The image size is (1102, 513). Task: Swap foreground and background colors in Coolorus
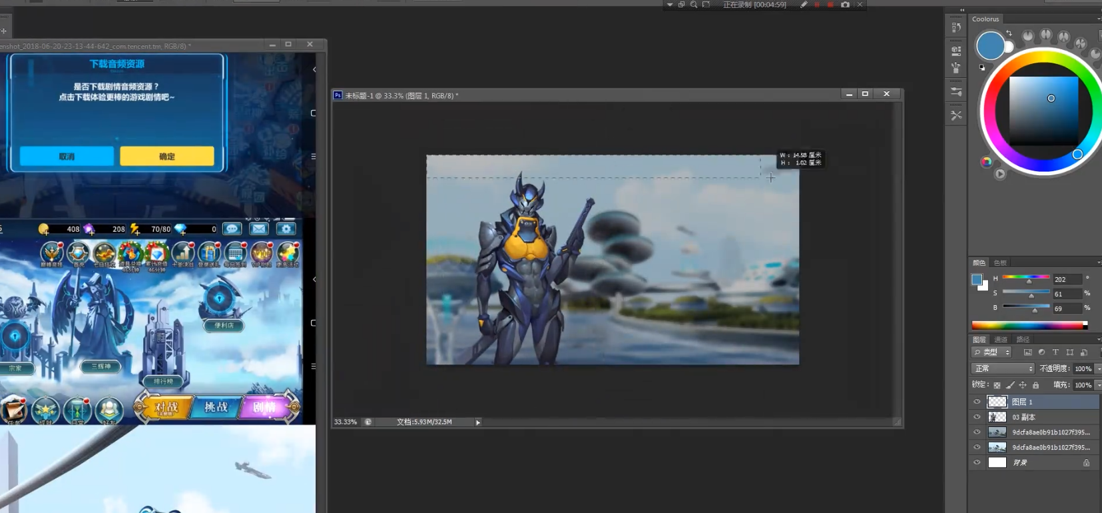1009,33
